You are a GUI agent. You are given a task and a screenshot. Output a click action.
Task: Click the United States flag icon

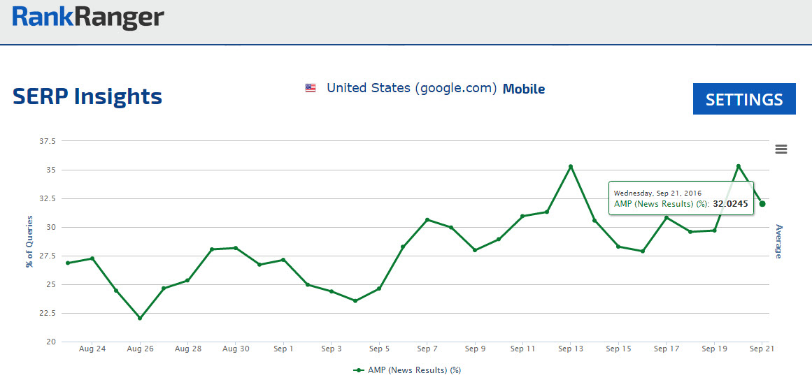tap(311, 88)
